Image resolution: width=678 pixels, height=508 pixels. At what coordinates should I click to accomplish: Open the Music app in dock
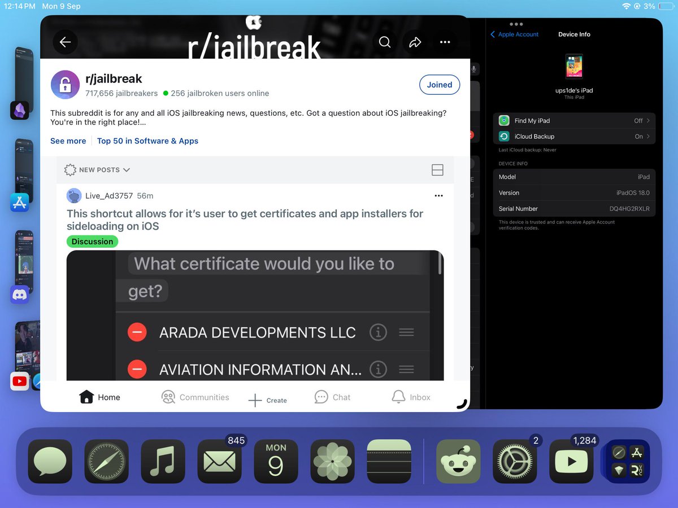click(163, 461)
